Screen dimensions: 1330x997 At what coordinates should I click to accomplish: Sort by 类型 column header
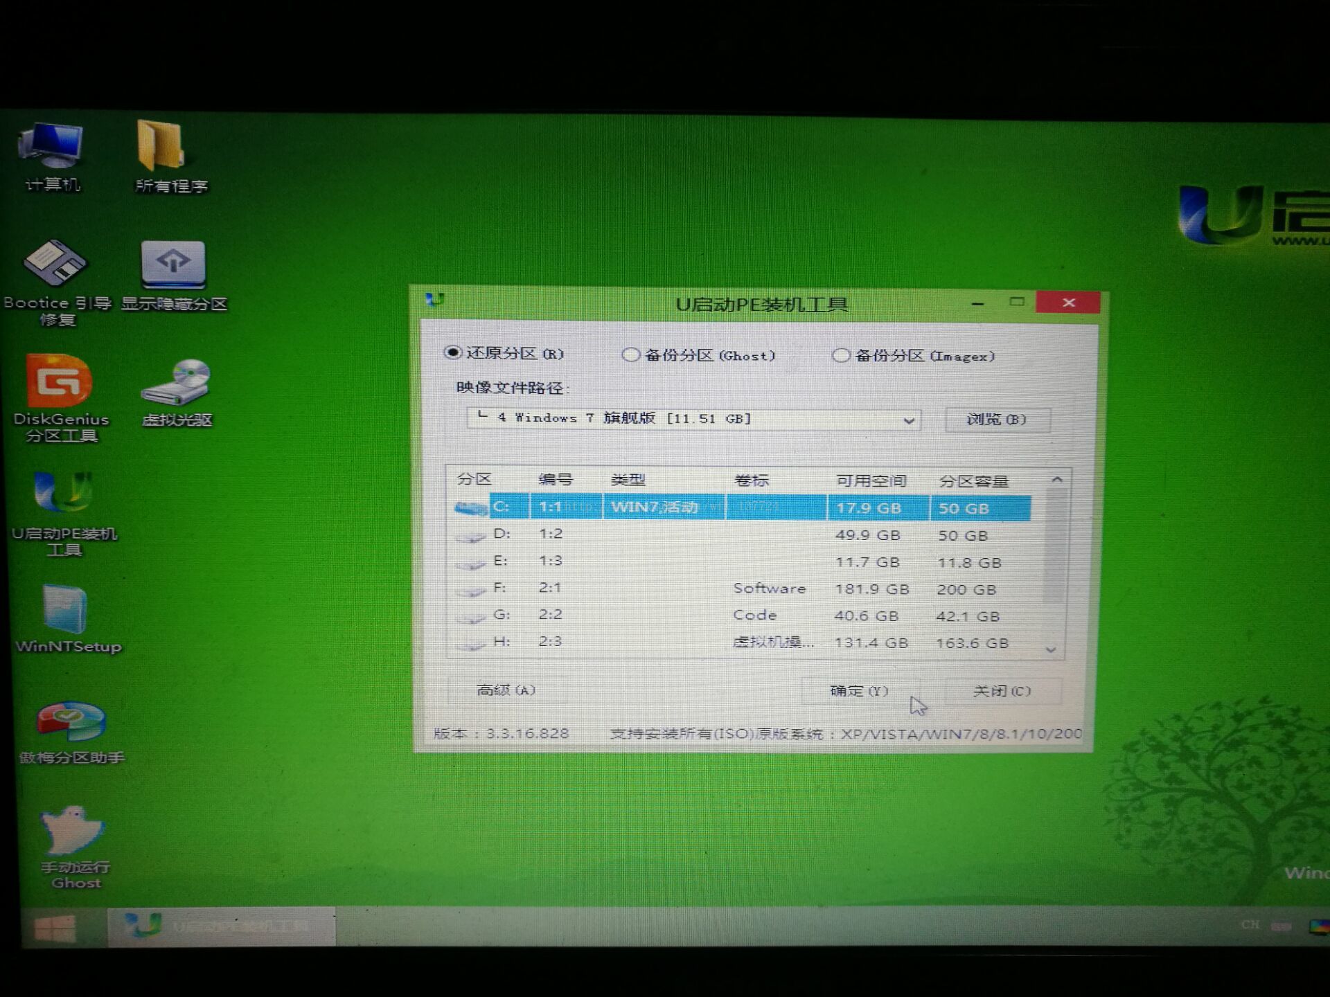tap(628, 480)
